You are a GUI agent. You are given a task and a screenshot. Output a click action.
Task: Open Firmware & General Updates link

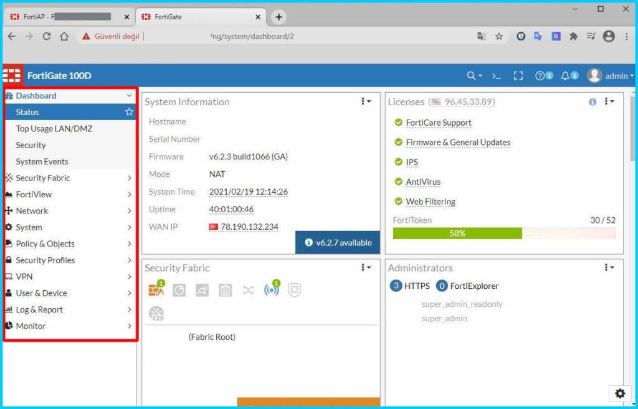[458, 143]
